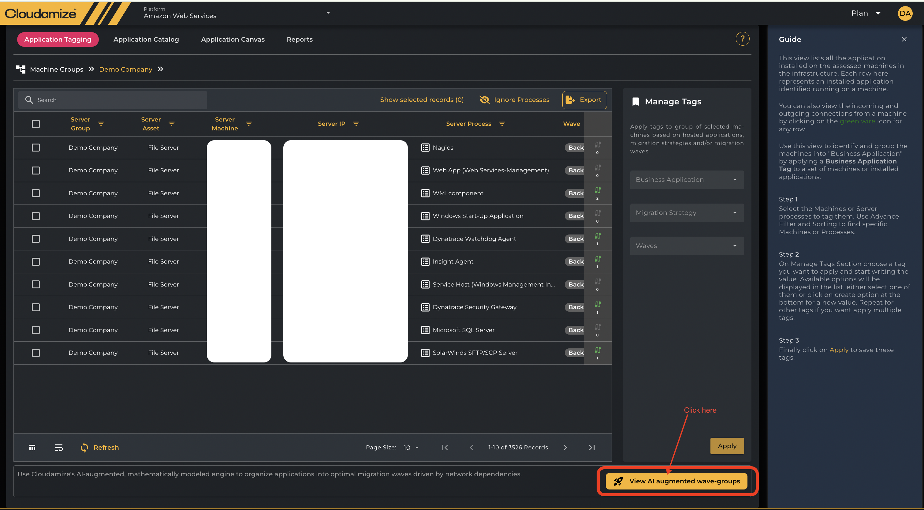Click View AI augmented wave-groups button

[676, 481]
